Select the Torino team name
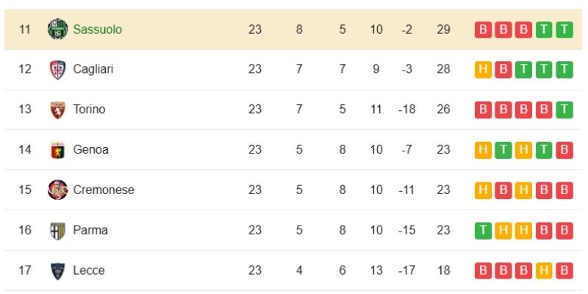 pos(89,110)
